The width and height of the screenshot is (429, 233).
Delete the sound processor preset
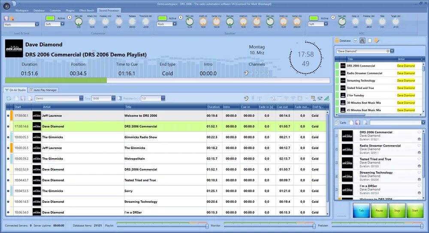[12, 18]
